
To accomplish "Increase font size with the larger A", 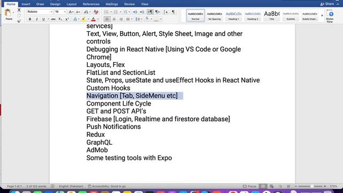I will 71,12.
